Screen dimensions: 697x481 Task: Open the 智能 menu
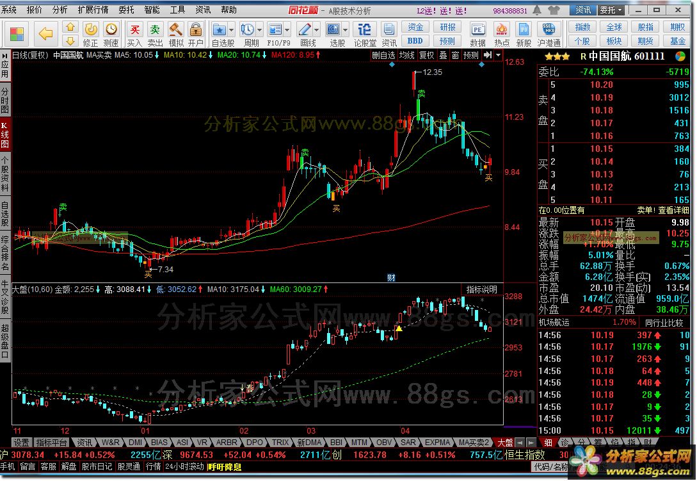[x=152, y=10]
